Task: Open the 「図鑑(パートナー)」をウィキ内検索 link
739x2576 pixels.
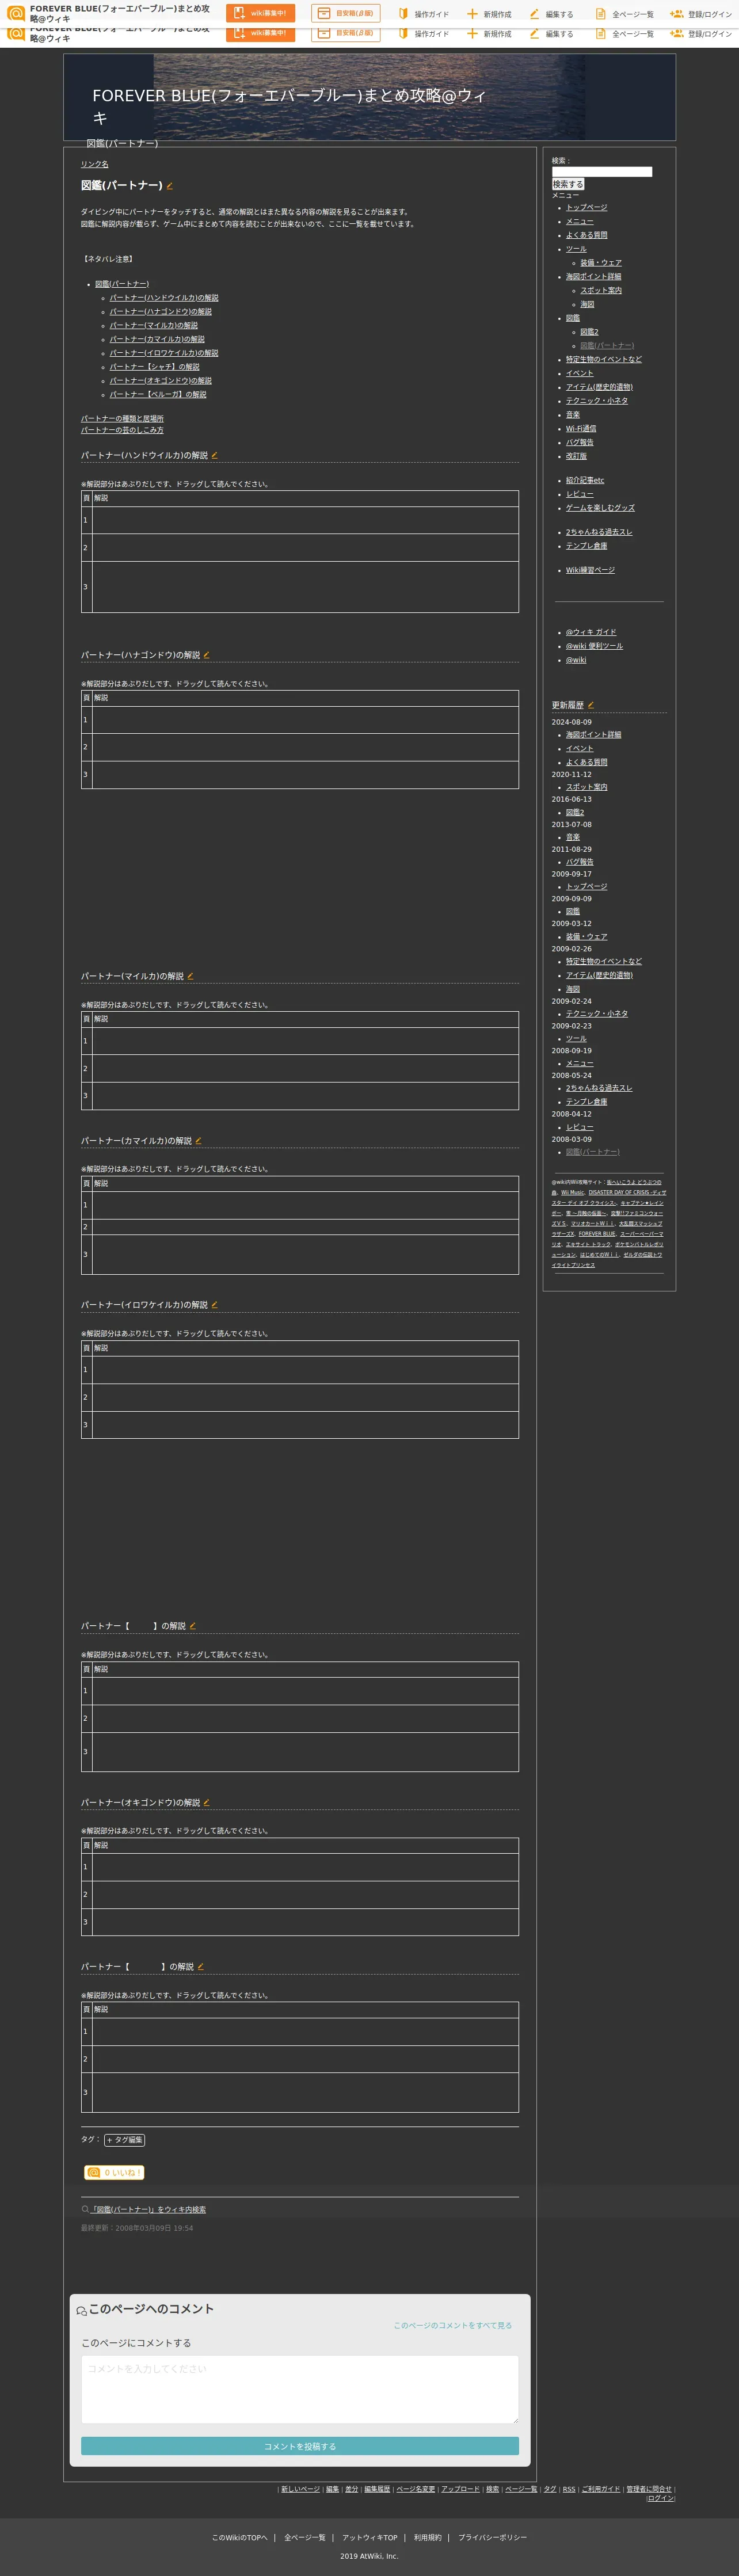Action: click(148, 2209)
